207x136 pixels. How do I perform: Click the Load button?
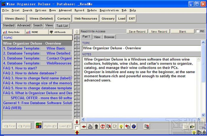[x=122, y=19]
